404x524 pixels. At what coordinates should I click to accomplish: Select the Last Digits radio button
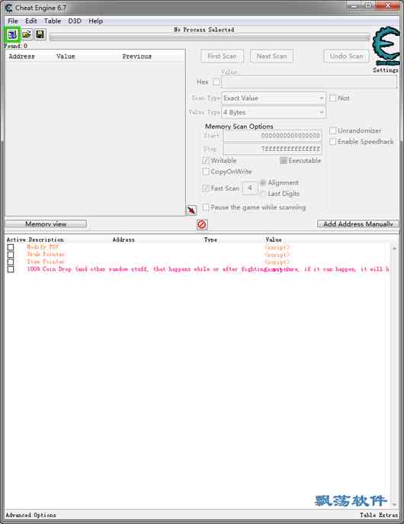263,194
